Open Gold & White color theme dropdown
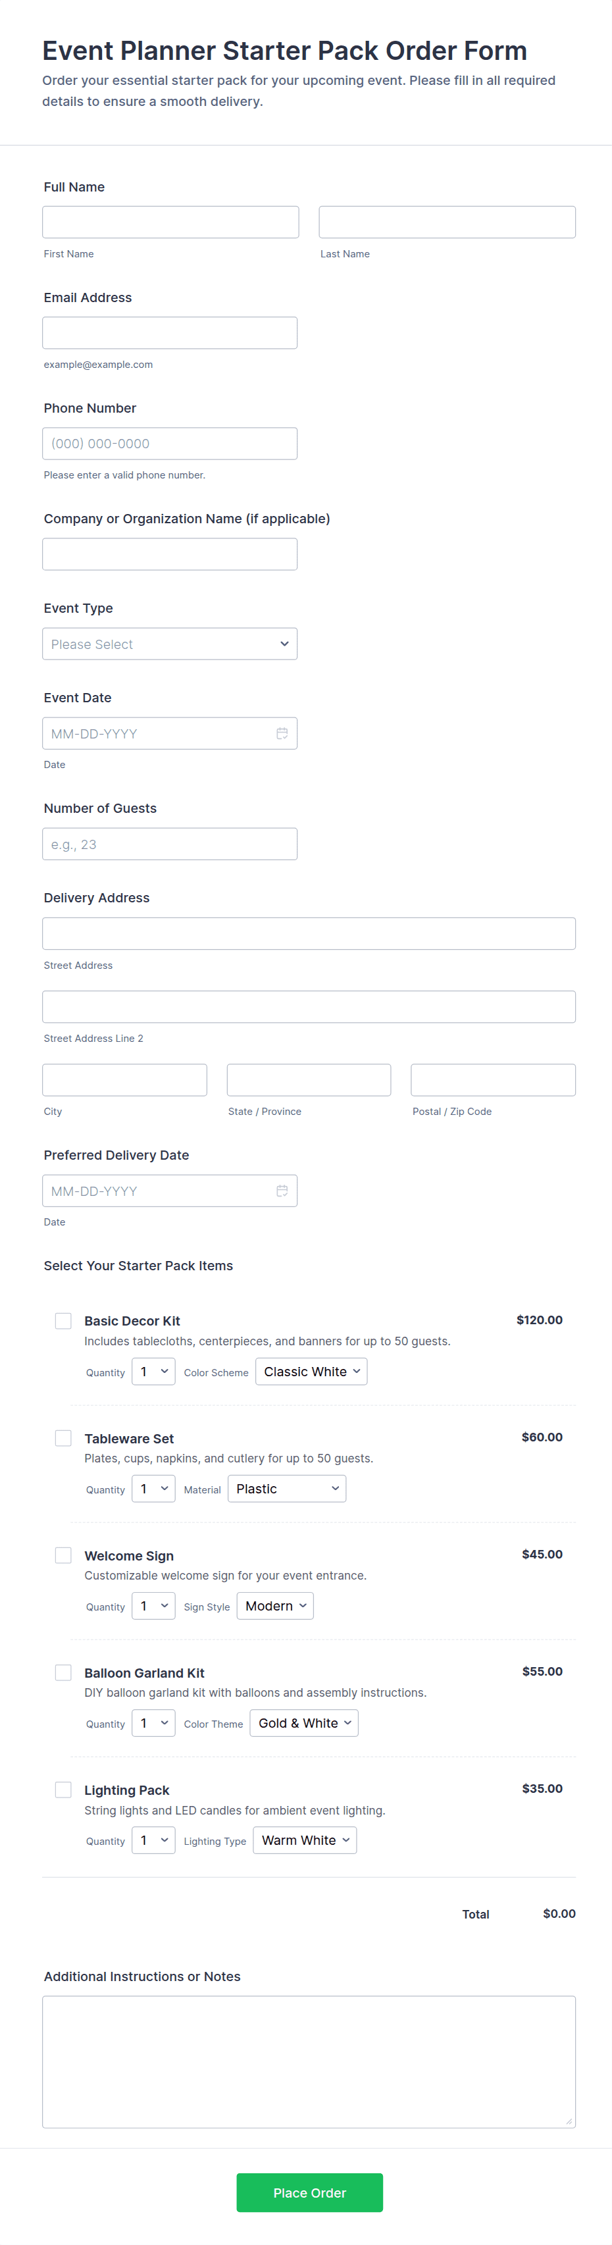This screenshot has width=612, height=2245. point(304,1723)
